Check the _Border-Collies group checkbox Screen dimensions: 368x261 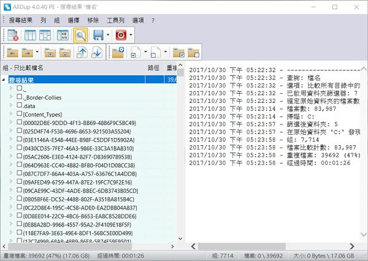[x=20, y=97]
